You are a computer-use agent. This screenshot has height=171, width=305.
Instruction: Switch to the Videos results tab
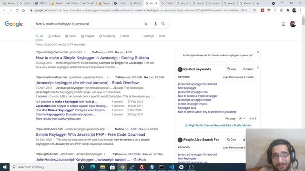[x=54, y=36]
